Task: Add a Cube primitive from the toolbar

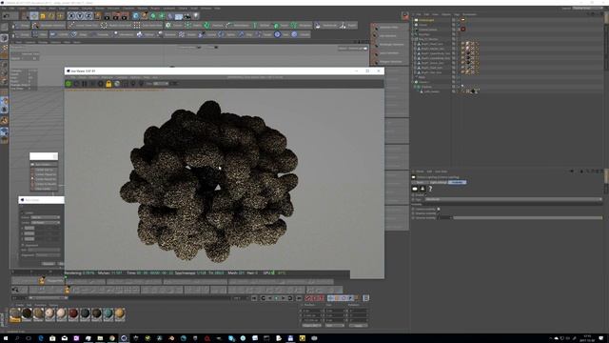Action: pyautogui.click(x=136, y=16)
